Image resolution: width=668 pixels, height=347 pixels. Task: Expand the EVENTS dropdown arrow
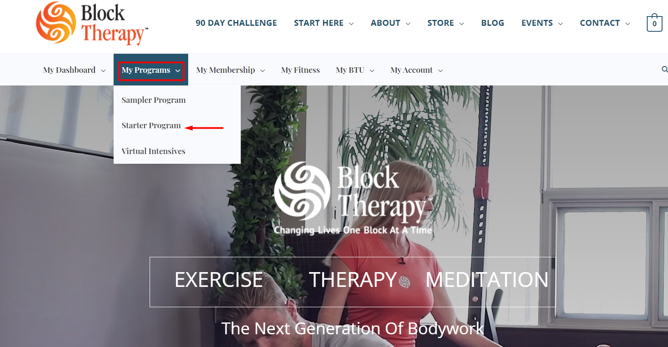pos(560,24)
